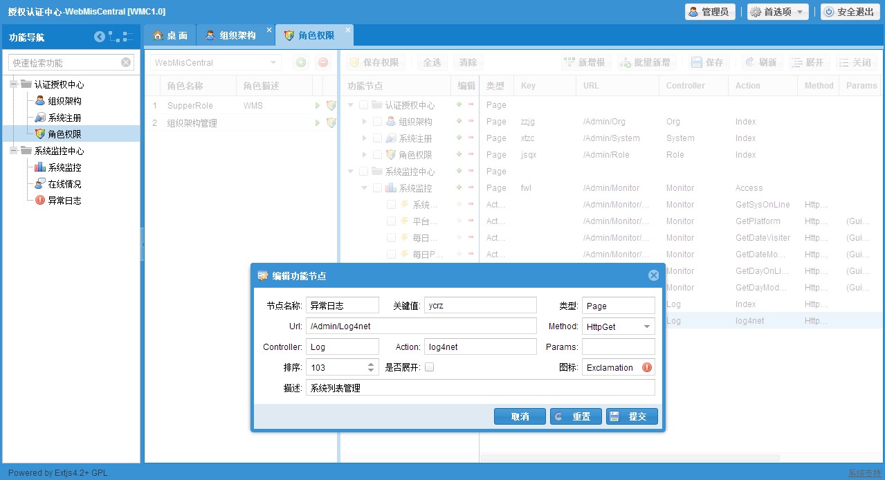Select the 角色权限 tab
The width and height of the screenshot is (885, 480).
point(315,35)
